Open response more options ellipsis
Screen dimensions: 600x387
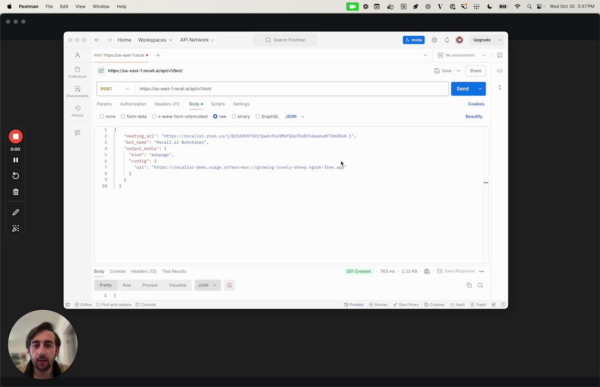tap(482, 271)
